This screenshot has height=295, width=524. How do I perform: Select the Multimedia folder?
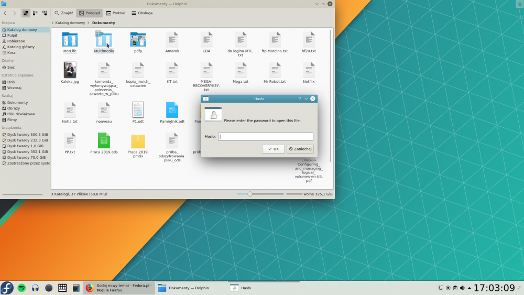(x=104, y=42)
